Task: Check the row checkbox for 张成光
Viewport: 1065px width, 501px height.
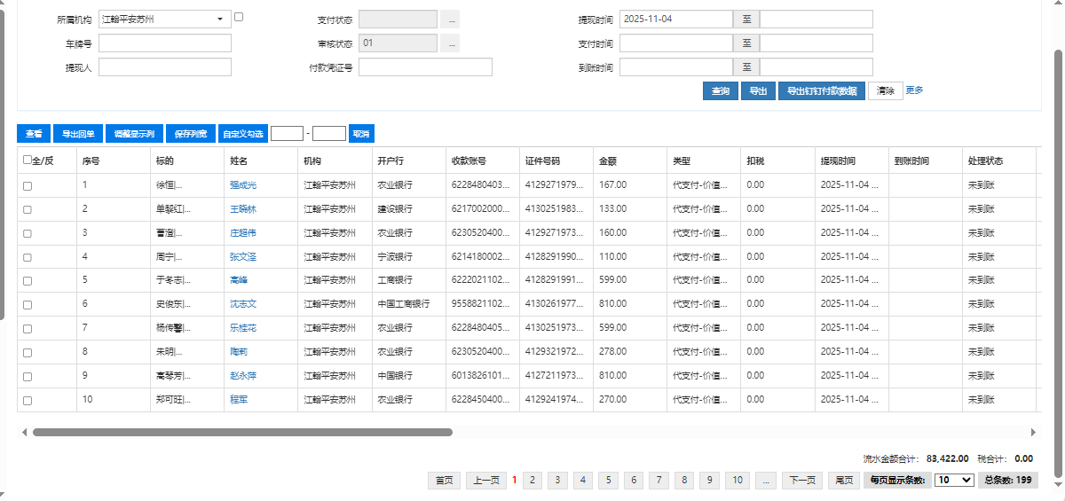Action: coord(28,185)
